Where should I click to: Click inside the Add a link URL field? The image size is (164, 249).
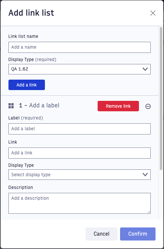[x=79, y=153]
